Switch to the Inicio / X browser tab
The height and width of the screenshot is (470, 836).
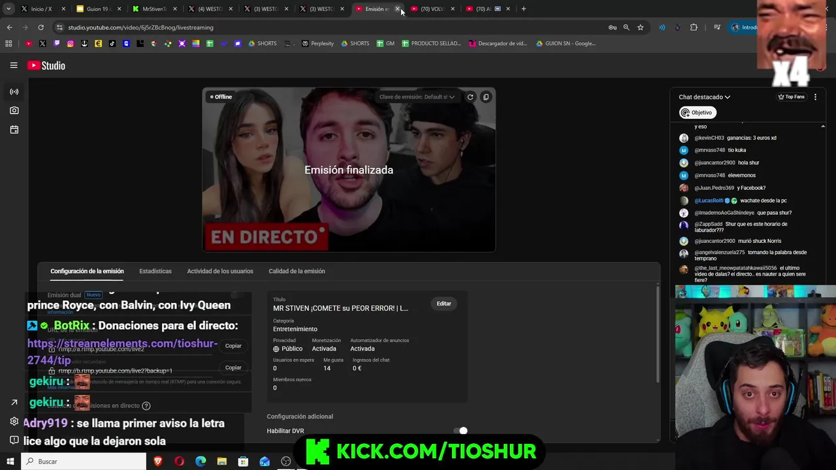42,9
